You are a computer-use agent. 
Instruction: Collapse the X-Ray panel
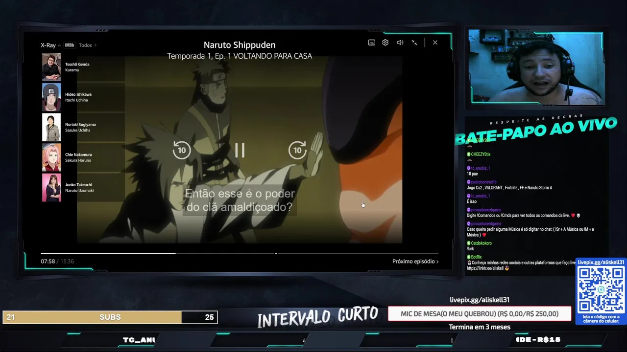tap(50, 45)
